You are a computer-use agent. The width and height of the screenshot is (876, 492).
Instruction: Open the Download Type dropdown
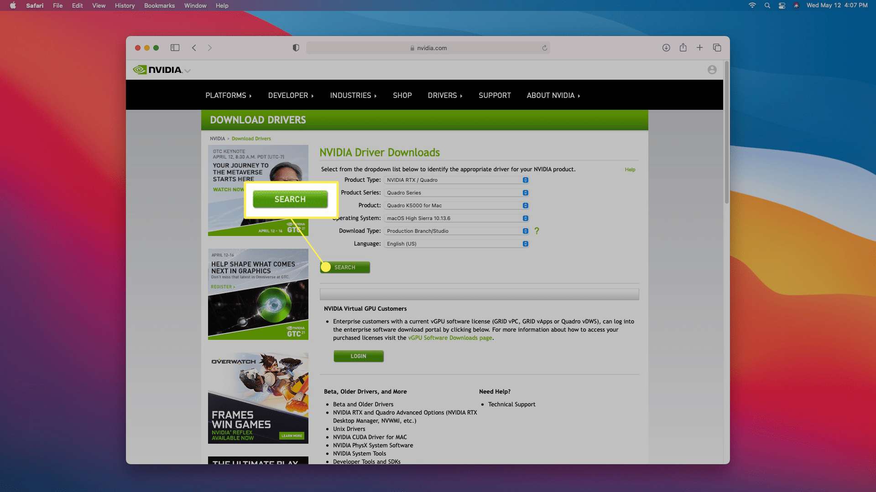point(456,231)
